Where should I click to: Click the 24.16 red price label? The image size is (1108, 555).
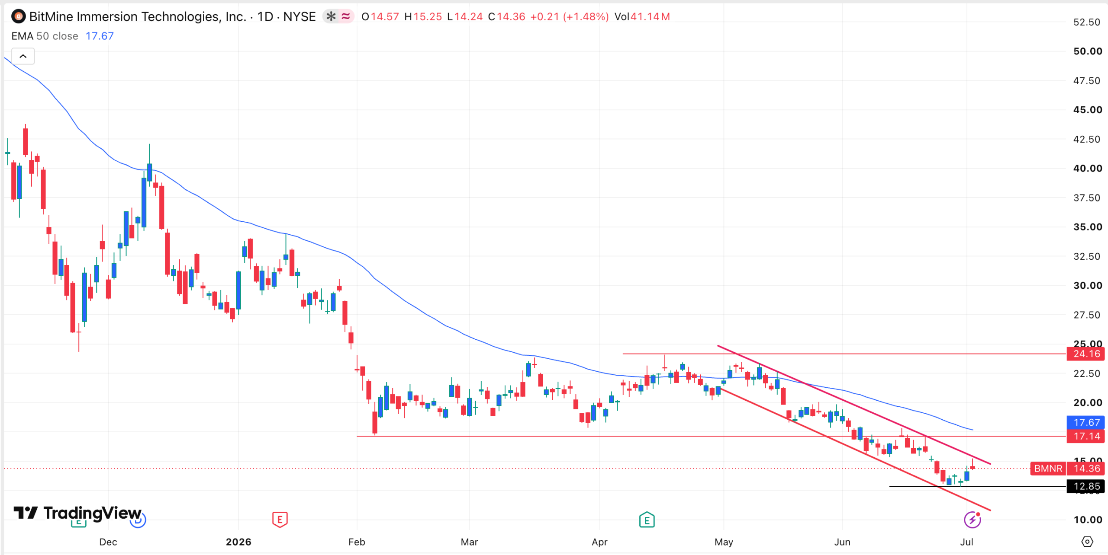pos(1086,354)
